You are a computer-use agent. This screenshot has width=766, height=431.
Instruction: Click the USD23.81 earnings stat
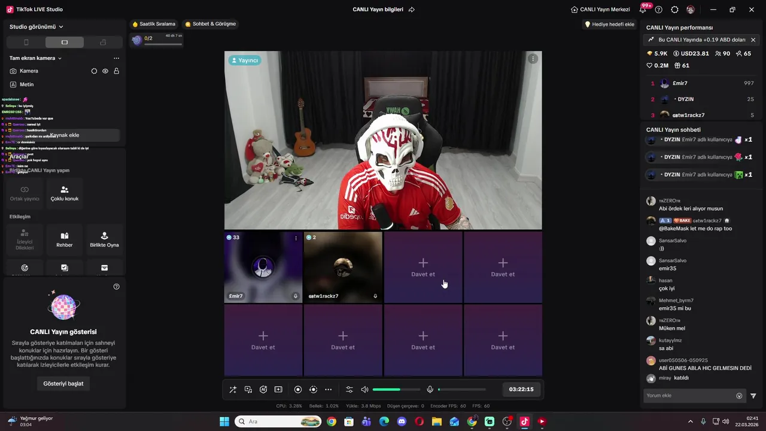[x=691, y=53]
